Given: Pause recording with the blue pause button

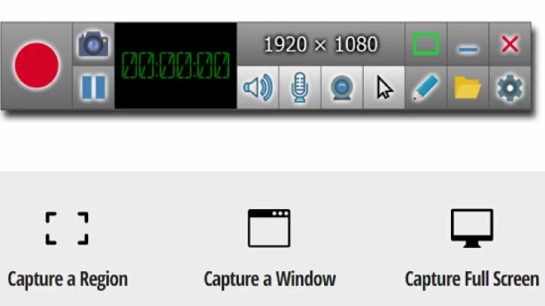Looking at the screenshot, I should tap(93, 88).
